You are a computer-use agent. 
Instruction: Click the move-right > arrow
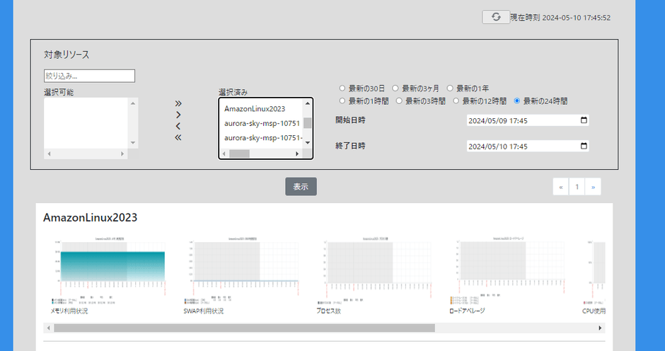178,115
